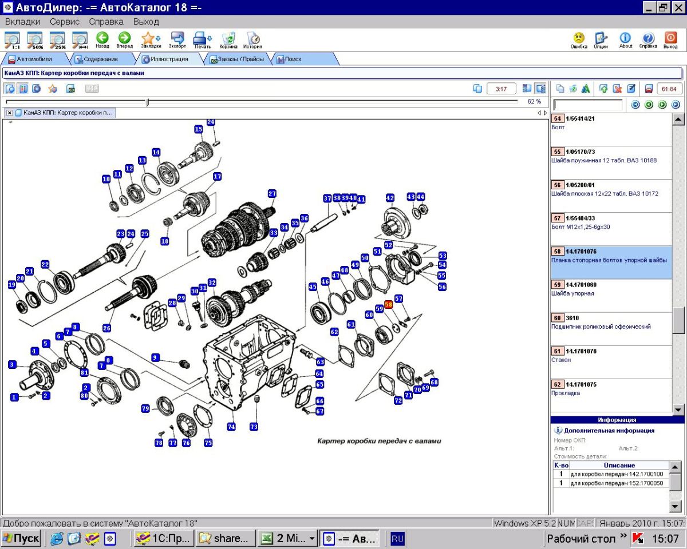Select the Иллюстрация tab

click(x=169, y=59)
